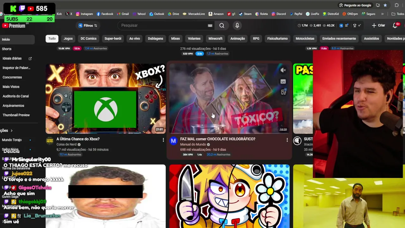This screenshot has height=228, width=405.
Task: Open the MercadoLivre bookmark
Action: tap(194, 14)
